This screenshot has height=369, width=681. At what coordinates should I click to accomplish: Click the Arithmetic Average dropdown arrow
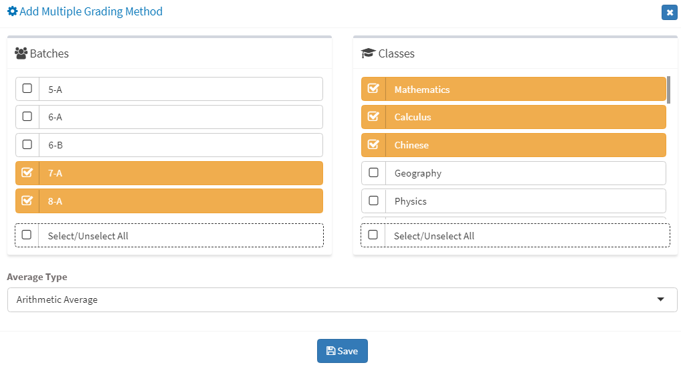click(660, 299)
